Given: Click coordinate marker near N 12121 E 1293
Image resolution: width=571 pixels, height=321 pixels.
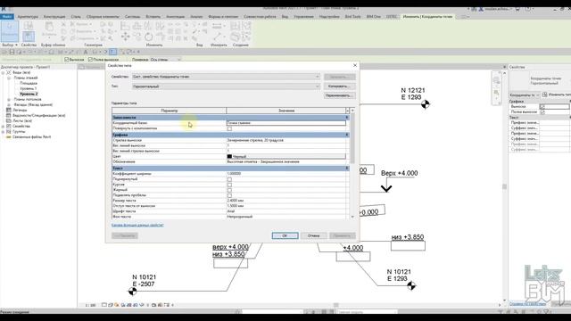Looking at the screenshot, I should coord(425,104).
